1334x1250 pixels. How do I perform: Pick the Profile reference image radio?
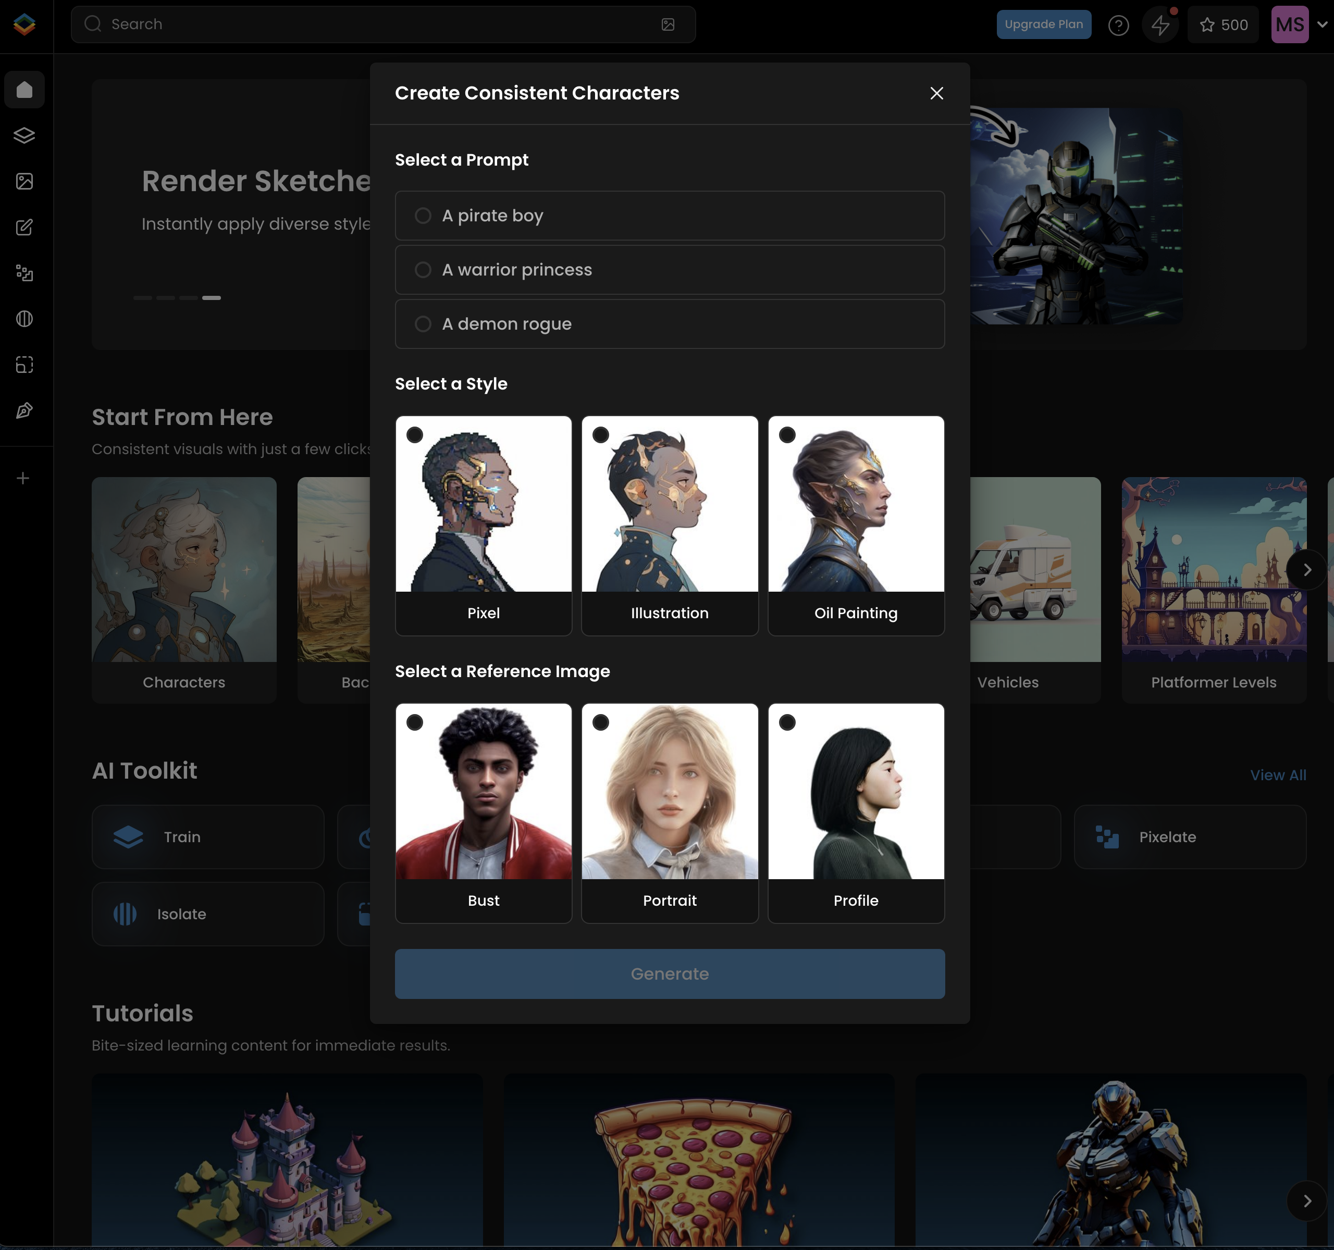tap(787, 723)
